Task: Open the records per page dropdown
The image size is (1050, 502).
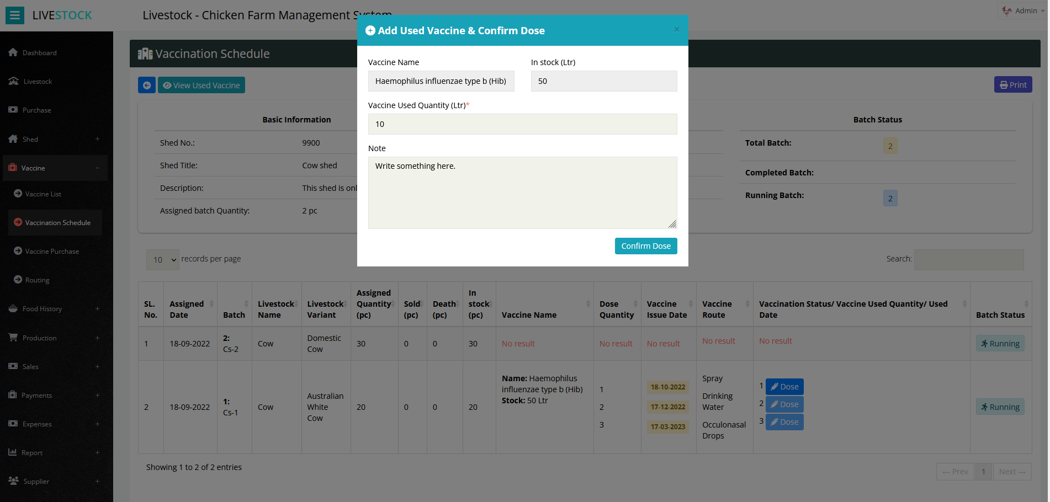Action: coord(163,259)
